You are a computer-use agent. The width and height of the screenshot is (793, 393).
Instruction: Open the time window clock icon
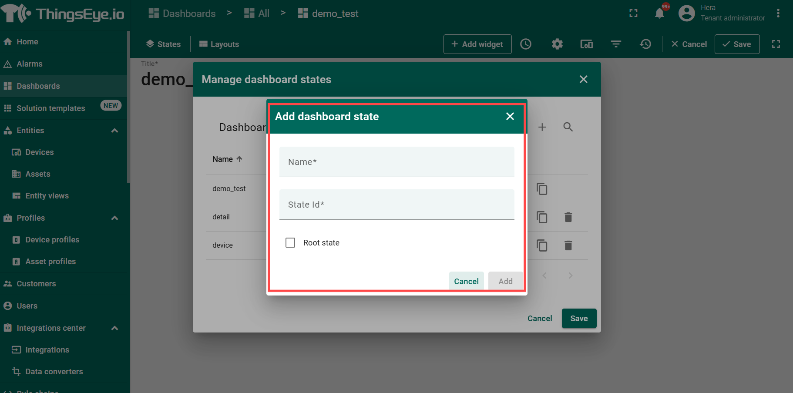click(x=526, y=44)
